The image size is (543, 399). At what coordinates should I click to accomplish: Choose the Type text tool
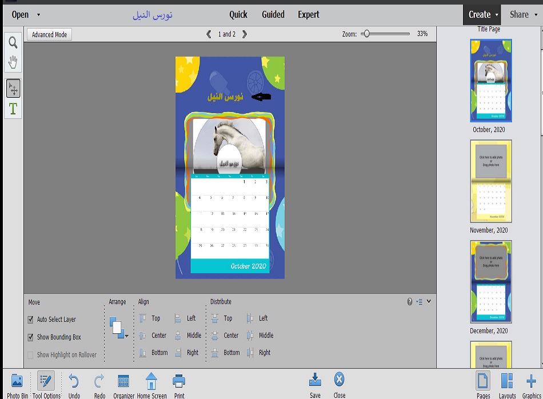[13, 109]
